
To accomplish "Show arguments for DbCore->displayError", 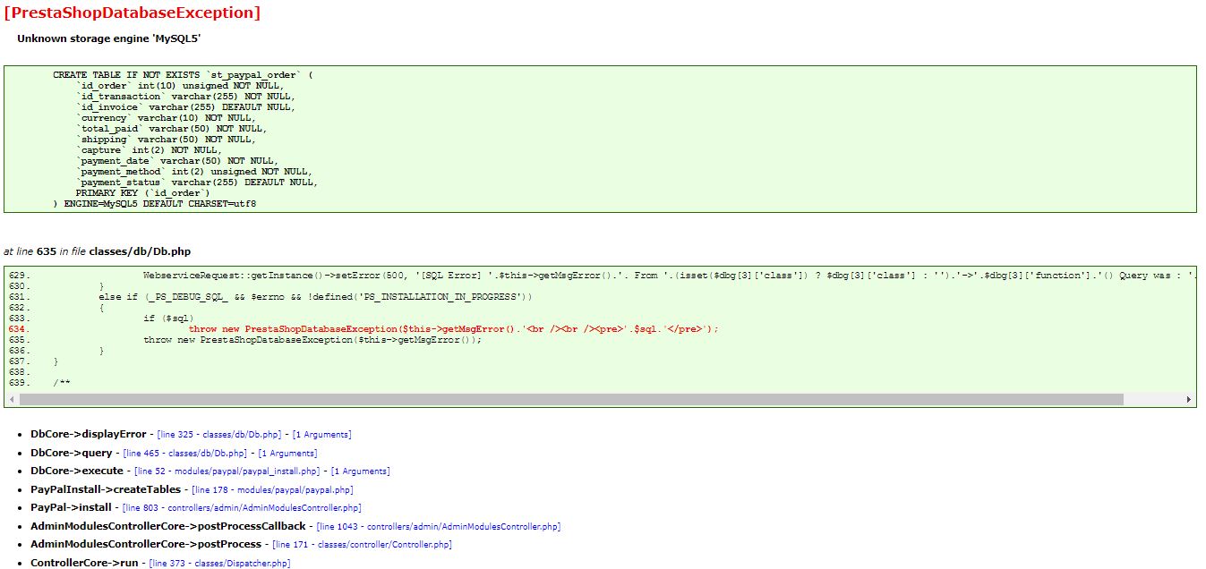I will [322, 435].
